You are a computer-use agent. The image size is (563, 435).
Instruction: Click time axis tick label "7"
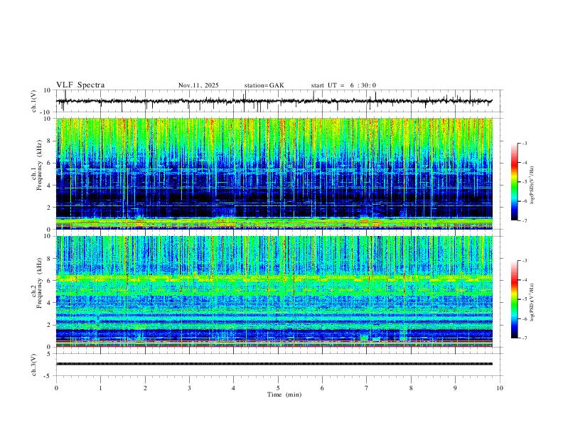click(367, 388)
